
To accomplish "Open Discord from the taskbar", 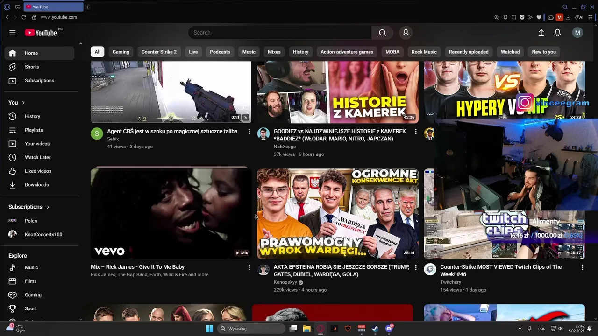I will 389,329.
